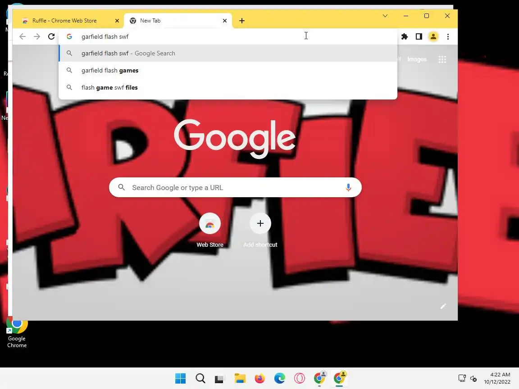Launch Opera from the taskbar
The width and height of the screenshot is (519, 389).
pyautogui.click(x=300, y=378)
